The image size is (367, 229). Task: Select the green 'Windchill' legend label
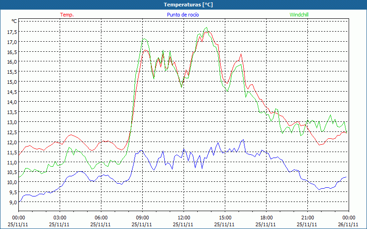point(299,15)
